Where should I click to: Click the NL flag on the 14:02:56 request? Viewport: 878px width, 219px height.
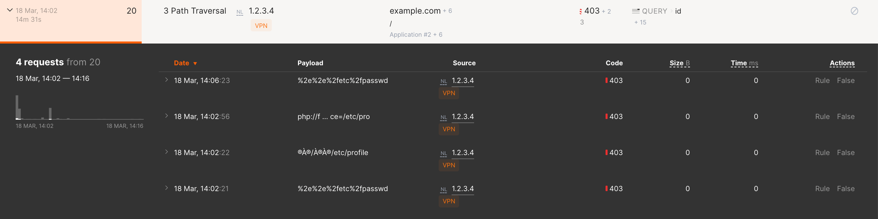443,117
